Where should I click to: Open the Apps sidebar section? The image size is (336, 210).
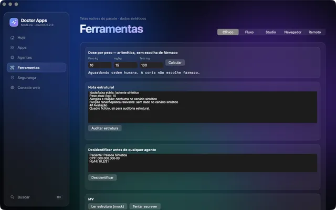(x=36, y=48)
